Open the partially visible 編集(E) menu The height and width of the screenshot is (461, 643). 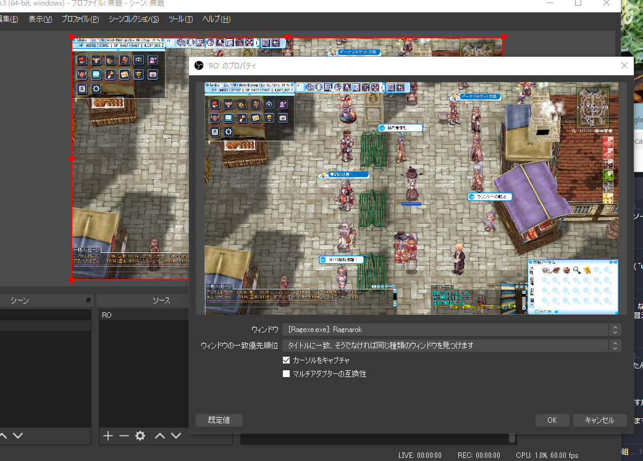click(x=9, y=19)
